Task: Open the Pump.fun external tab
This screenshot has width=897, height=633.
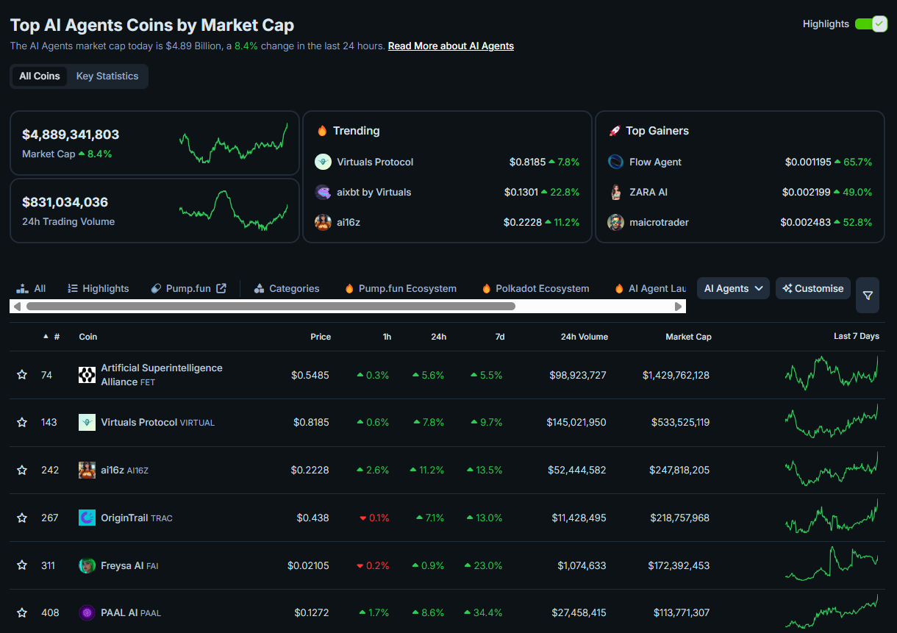Action: [x=189, y=288]
